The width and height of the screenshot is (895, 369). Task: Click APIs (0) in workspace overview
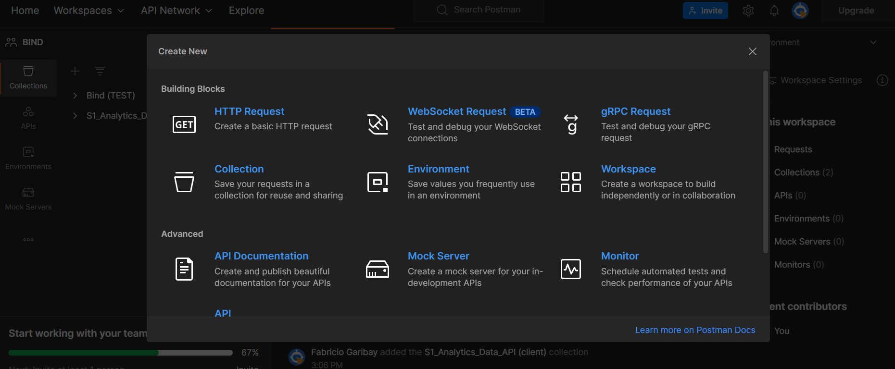(x=790, y=196)
